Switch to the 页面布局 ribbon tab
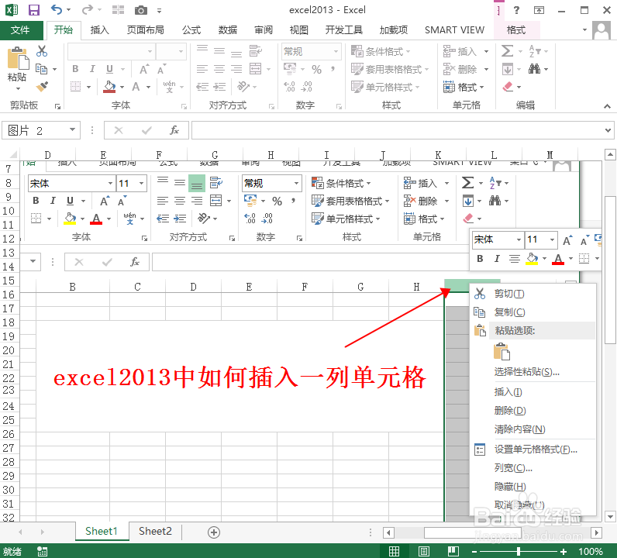Image resolution: width=617 pixels, height=558 pixels. (x=145, y=30)
